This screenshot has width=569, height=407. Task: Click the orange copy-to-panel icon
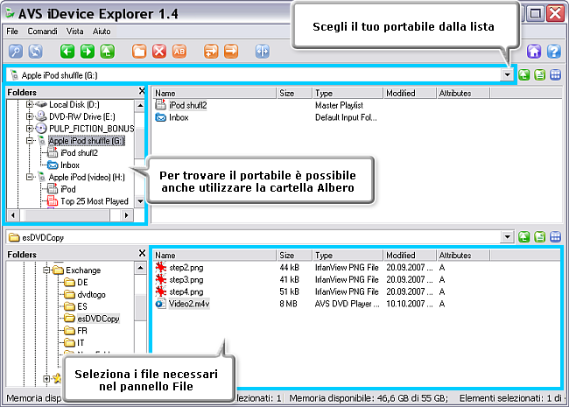coord(211,52)
